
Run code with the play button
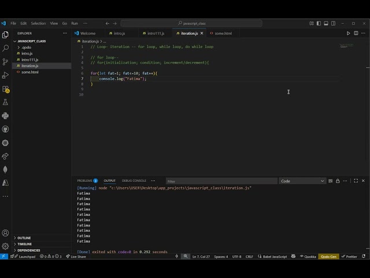[x=348, y=34]
